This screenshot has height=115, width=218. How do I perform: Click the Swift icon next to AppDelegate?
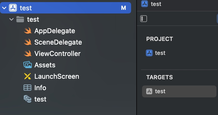click(28, 31)
